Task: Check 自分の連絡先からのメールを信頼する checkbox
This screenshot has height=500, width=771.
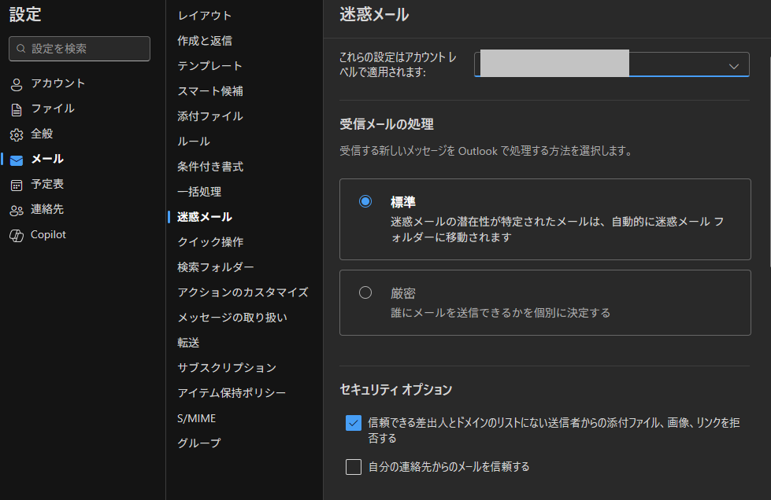Action: click(354, 467)
